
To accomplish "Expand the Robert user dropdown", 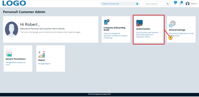I will click(x=194, y=4).
